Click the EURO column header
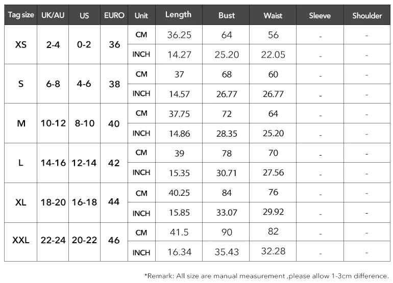Viewport: 393px width, 283px height. (114, 15)
